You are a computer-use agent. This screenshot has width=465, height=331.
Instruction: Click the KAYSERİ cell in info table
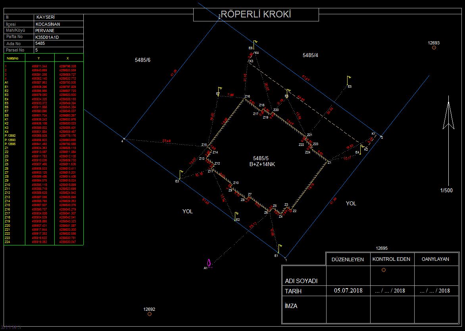tap(45, 17)
